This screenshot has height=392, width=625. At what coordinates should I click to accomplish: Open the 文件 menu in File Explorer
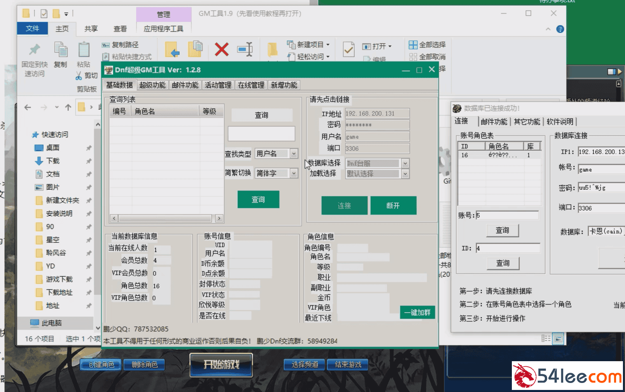(x=33, y=28)
